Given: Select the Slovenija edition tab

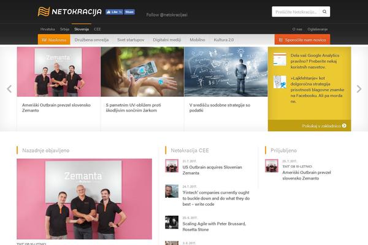Looking at the screenshot, I should 82,29.
